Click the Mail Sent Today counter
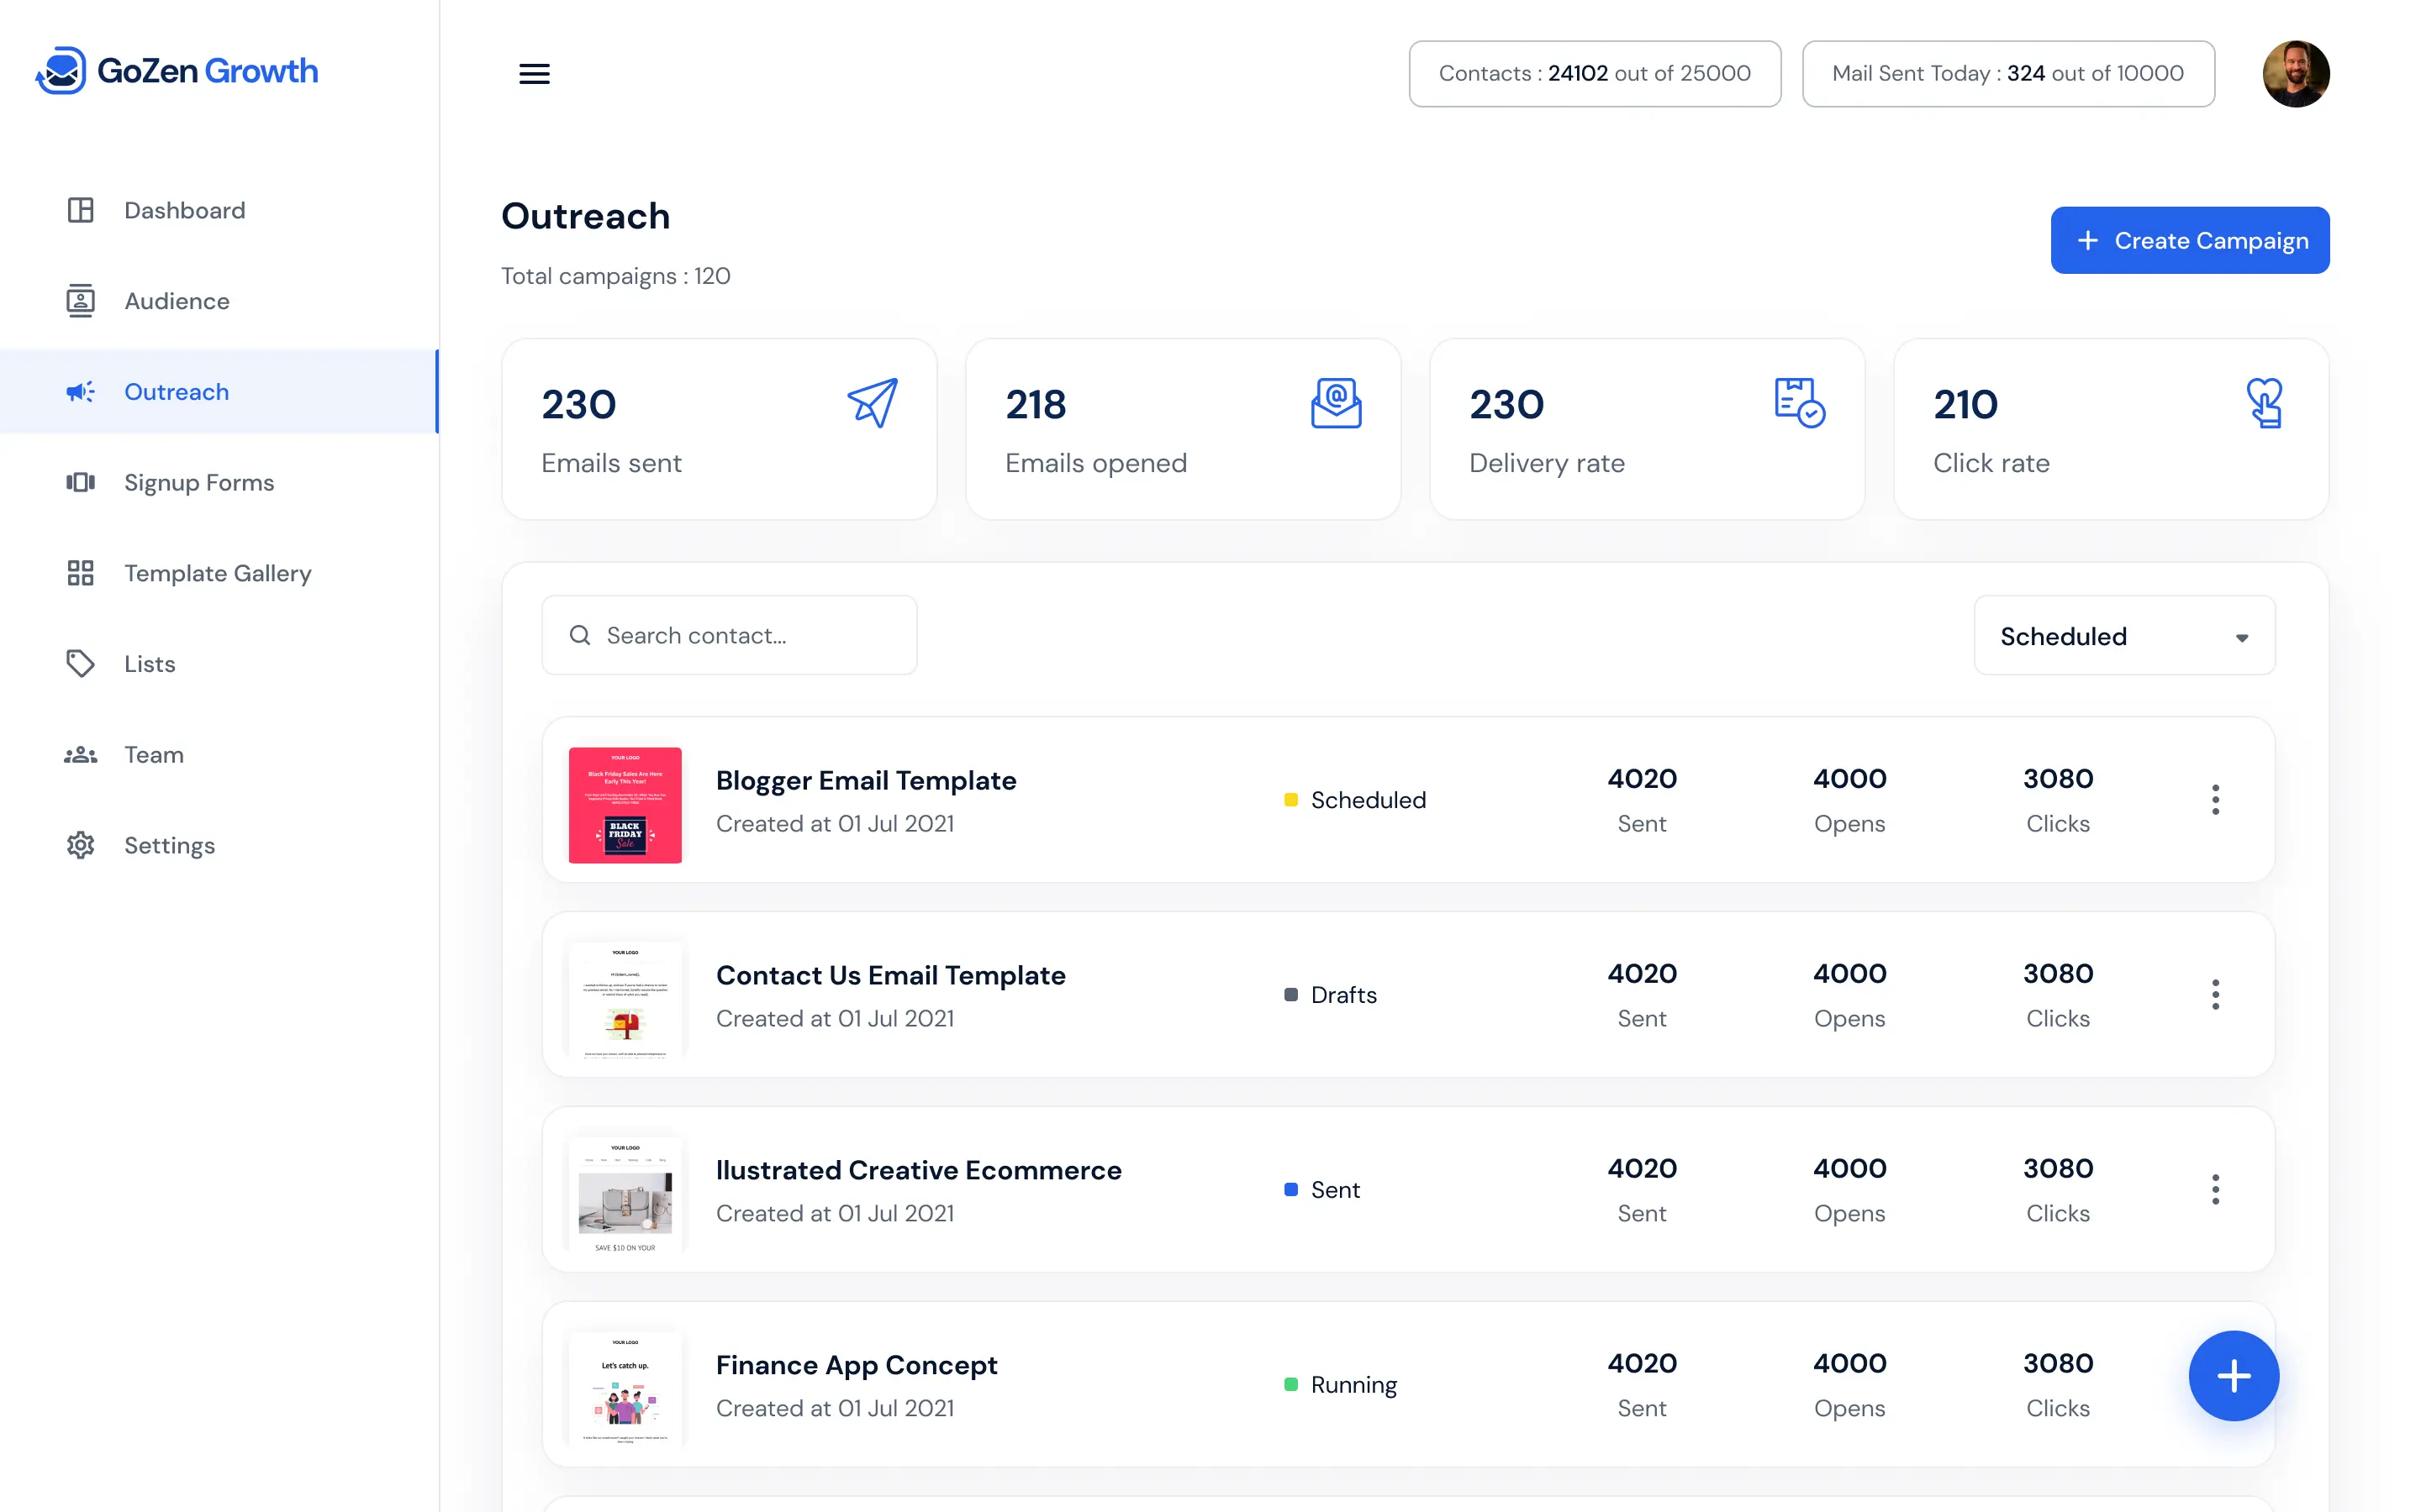This screenshot has height=1512, width=2421. [2007, 73]
